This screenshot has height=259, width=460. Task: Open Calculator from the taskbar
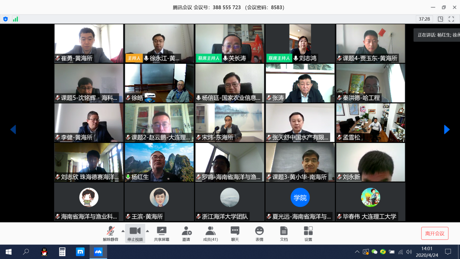click(62, 252)
